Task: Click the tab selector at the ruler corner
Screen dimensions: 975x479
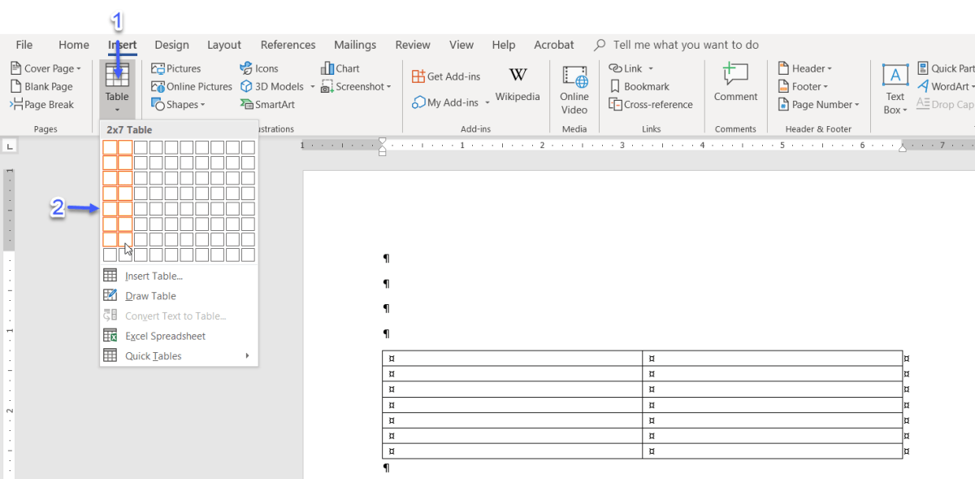Action: pos(10,146)
